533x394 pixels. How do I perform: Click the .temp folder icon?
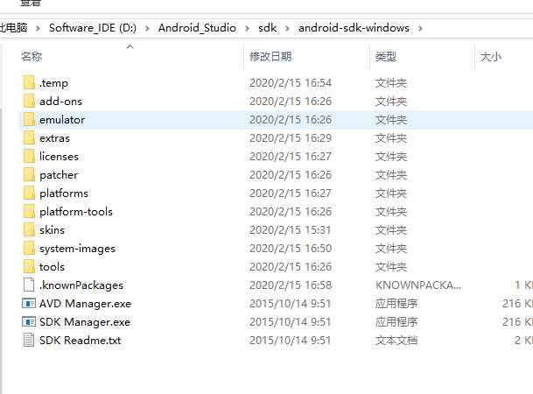pos(29,82)
